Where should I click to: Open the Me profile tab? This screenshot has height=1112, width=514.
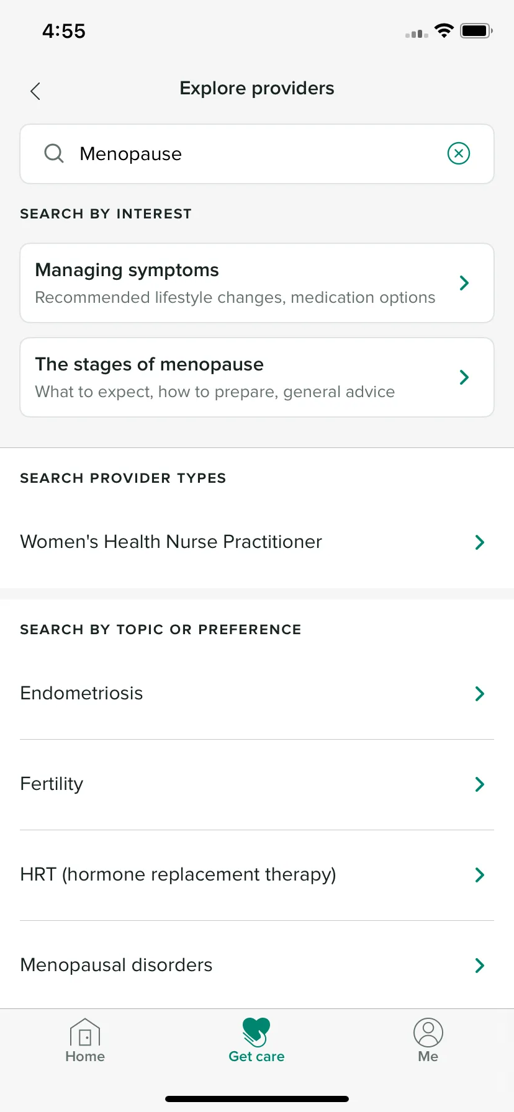428,1041
